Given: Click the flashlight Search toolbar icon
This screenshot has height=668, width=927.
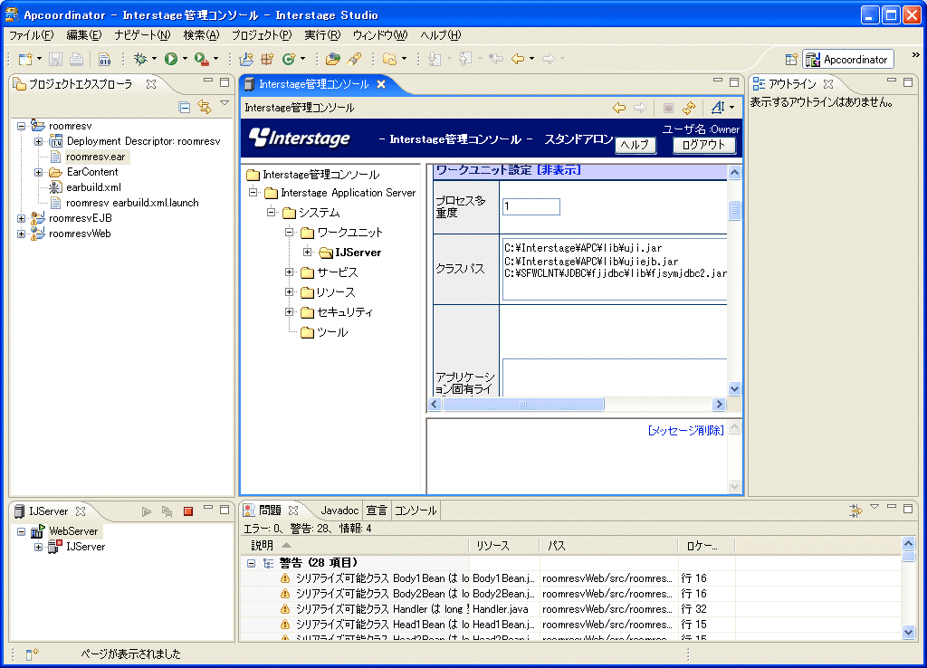Looking at the screenshot, I should coord(354,59).
